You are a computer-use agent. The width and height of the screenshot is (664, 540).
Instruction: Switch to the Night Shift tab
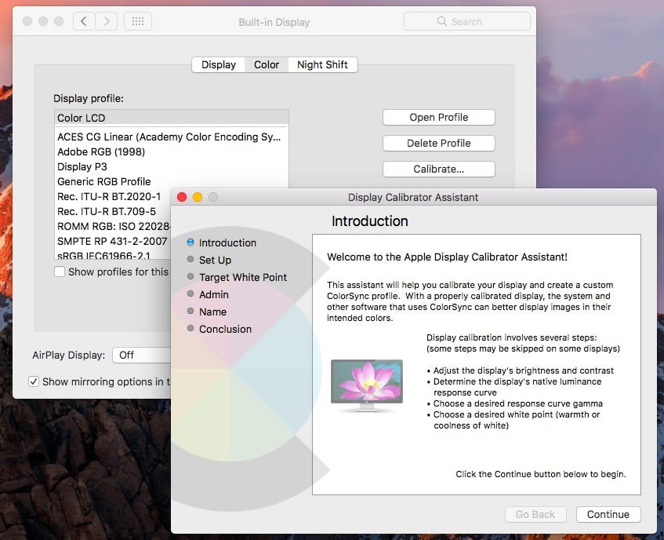click(322, 64)
